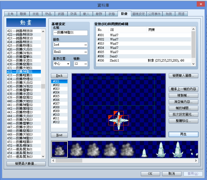
Task: Switch to the 防具 tab
Action: [x=74, y=14]
